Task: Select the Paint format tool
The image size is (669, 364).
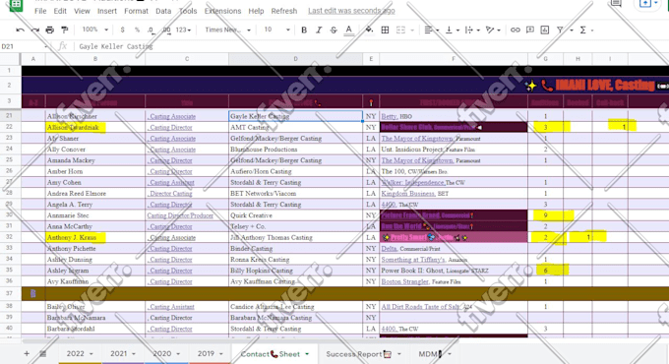Action: (64, 30)
